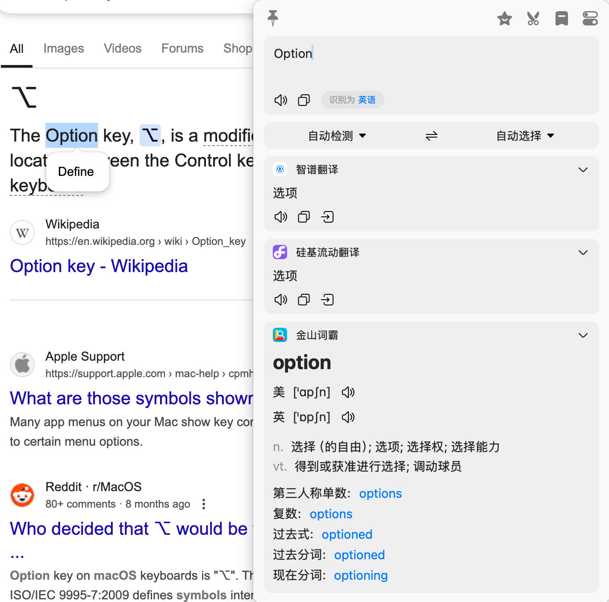
Task: Open the settings toggle icon at top right
Action: (x=590, y=19)
